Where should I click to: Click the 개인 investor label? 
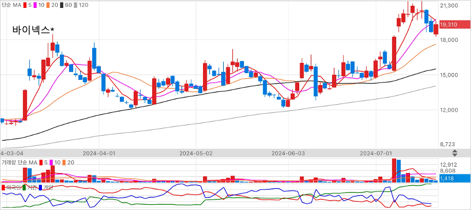tap(48, 188)
